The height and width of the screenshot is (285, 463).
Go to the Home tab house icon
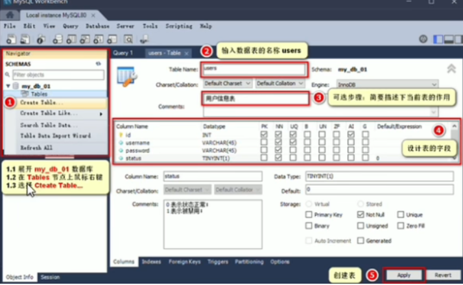point(10,15)
